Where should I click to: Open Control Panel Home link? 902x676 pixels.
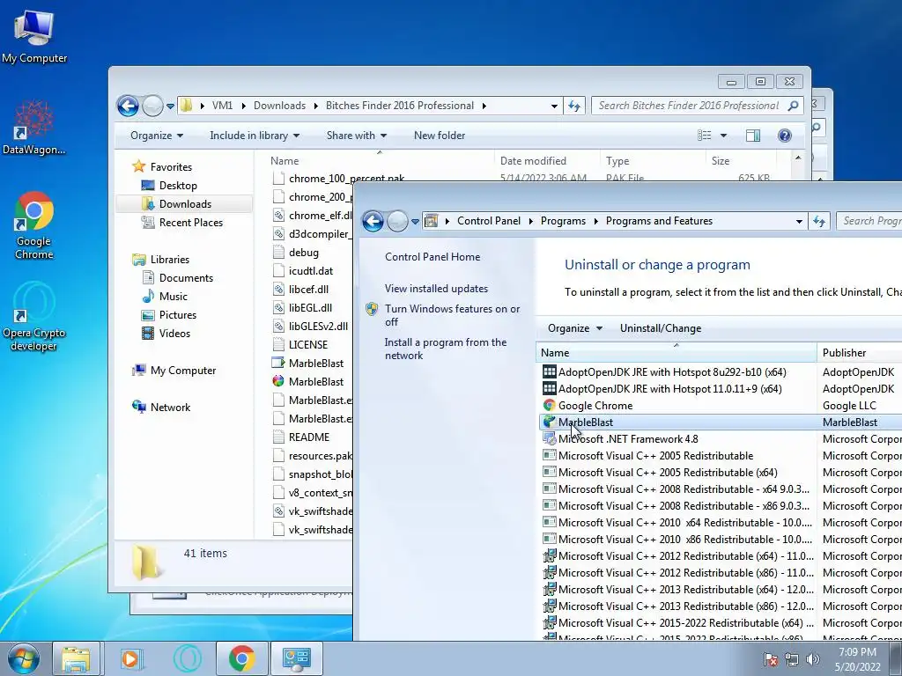pos(433,257)
